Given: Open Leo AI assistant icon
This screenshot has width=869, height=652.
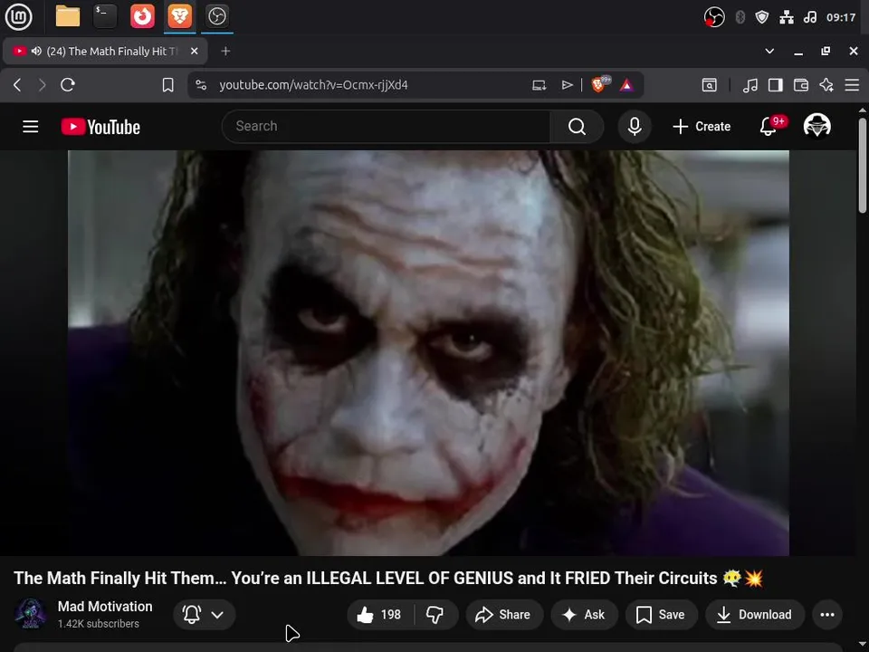Looking at the screenshot, I should point(826,85).
